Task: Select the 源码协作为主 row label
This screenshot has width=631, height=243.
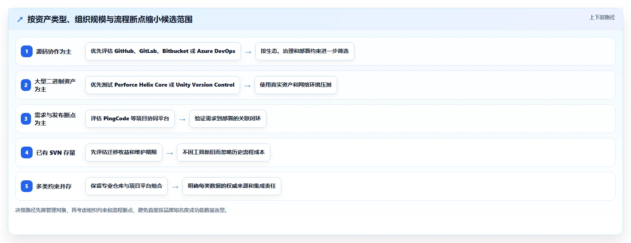Action: [x=54, y=51]
